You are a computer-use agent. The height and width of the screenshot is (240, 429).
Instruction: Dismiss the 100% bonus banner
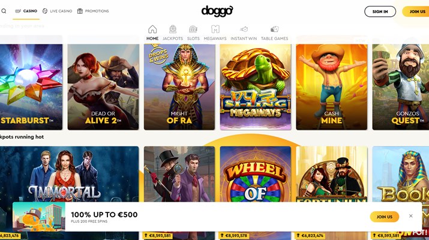tap(410, 216)
